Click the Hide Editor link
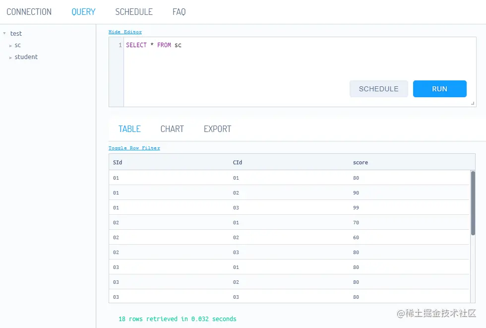The image size is (486, 328). click(125, 32)
